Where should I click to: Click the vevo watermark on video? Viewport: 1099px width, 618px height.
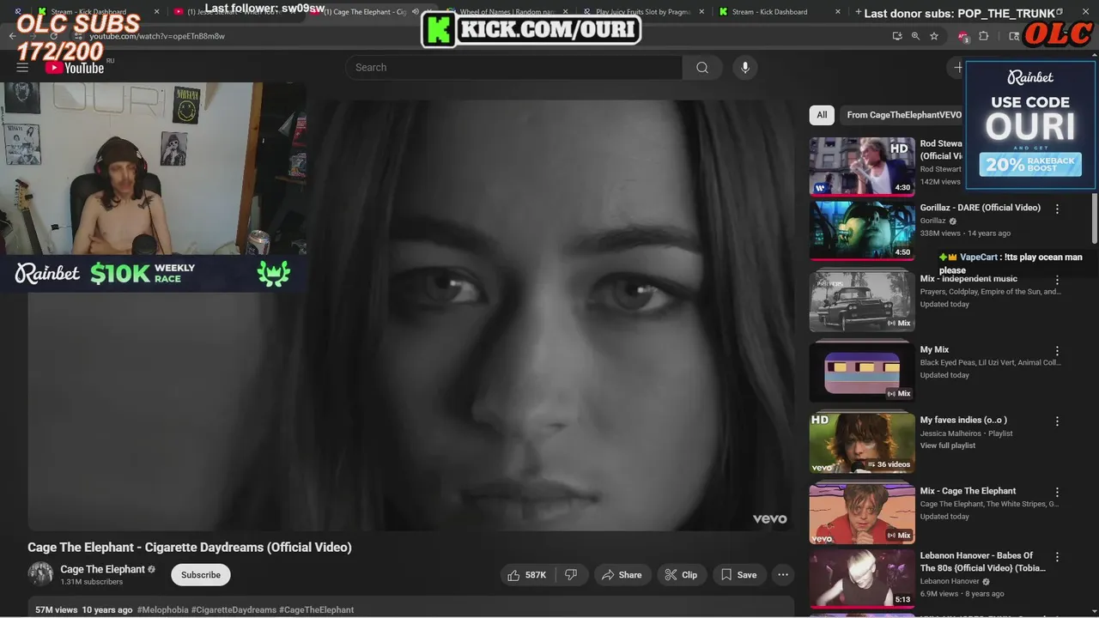click(769, 518)
